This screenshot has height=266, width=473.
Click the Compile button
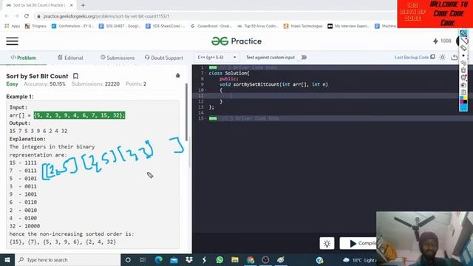(358, 243)
